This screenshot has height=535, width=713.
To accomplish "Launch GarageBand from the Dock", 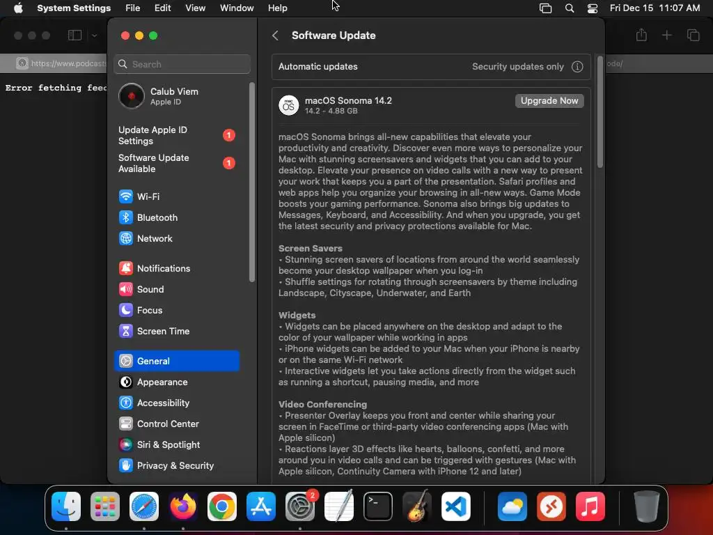I will coord(417,506).
